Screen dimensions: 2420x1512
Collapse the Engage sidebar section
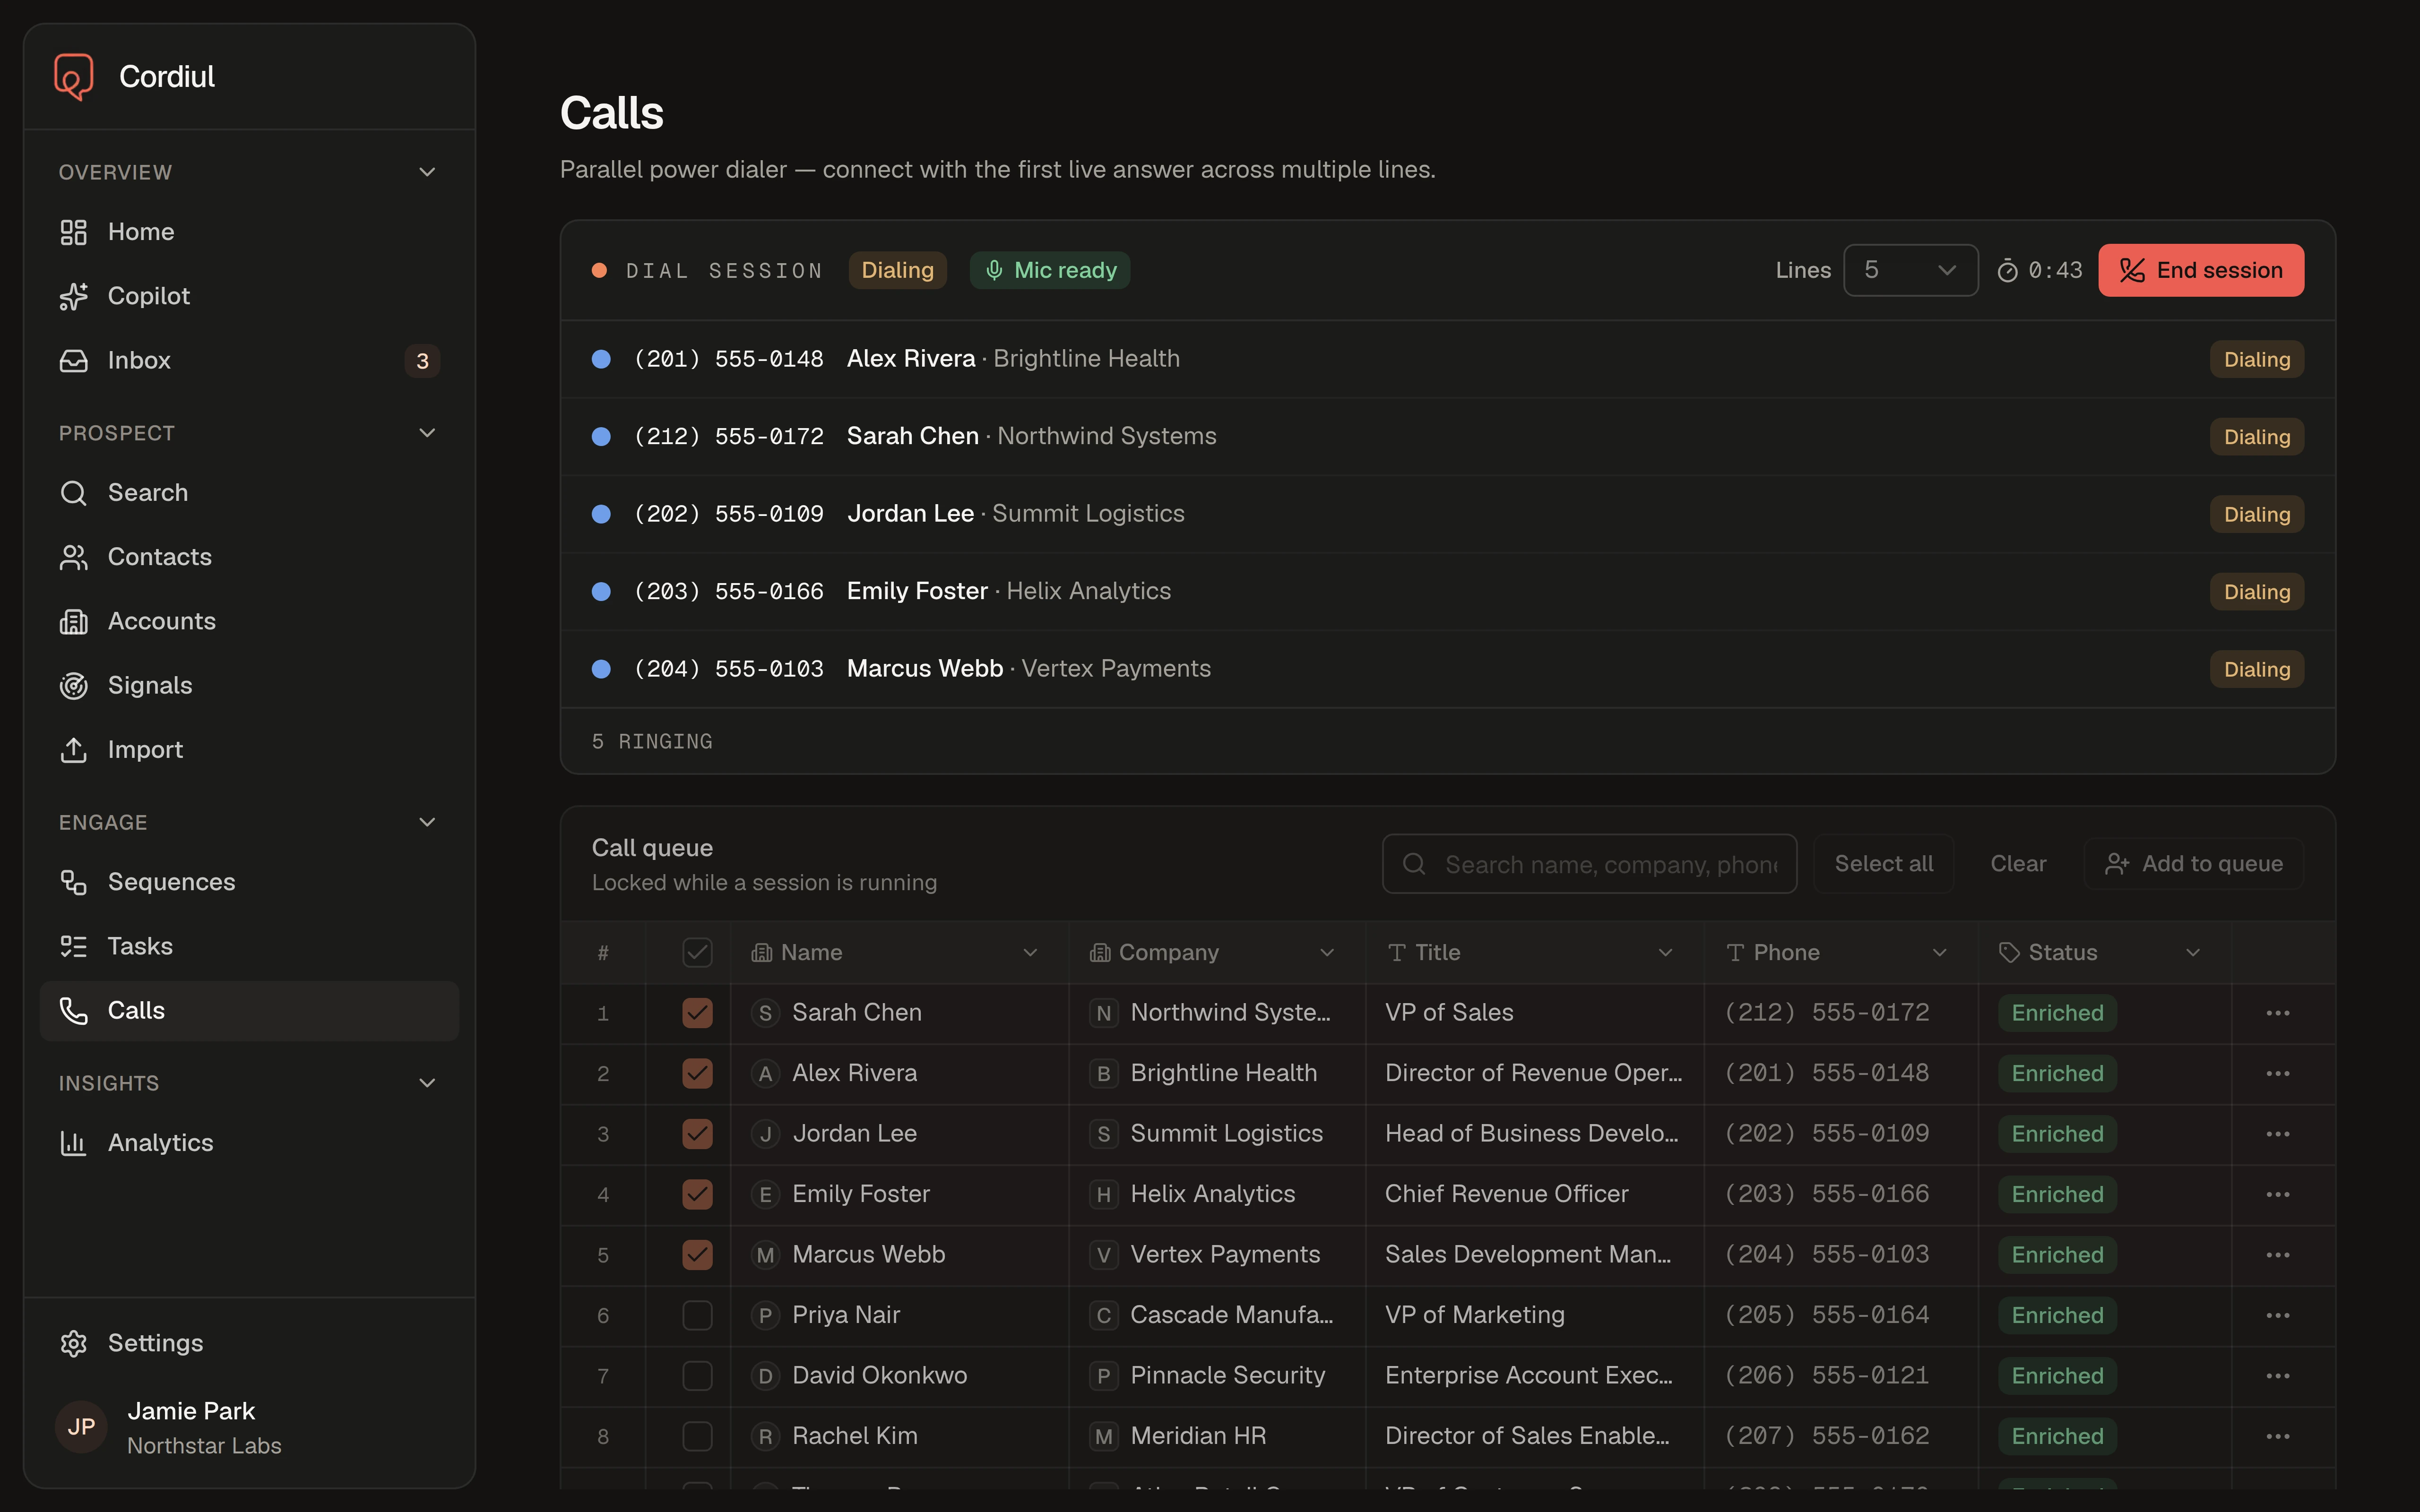pyautogui.click(x=427, y=822)
